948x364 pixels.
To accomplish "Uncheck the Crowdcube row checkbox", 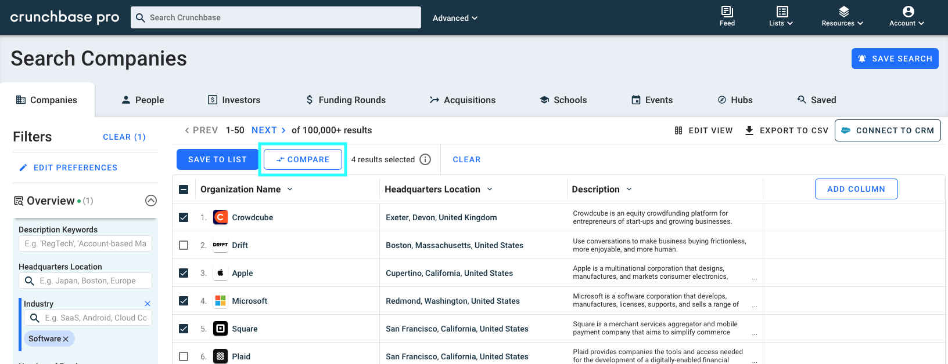I will [184, 217].
